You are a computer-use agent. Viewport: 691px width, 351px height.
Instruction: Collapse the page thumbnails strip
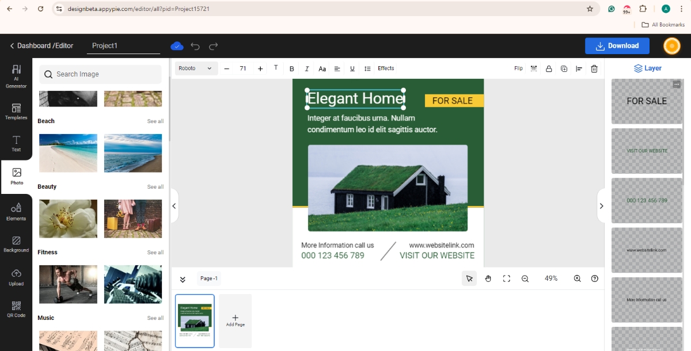point(183,279)
